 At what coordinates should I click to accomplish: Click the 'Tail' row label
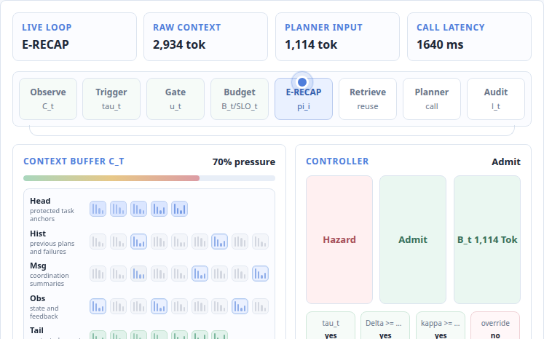[36, 330]
